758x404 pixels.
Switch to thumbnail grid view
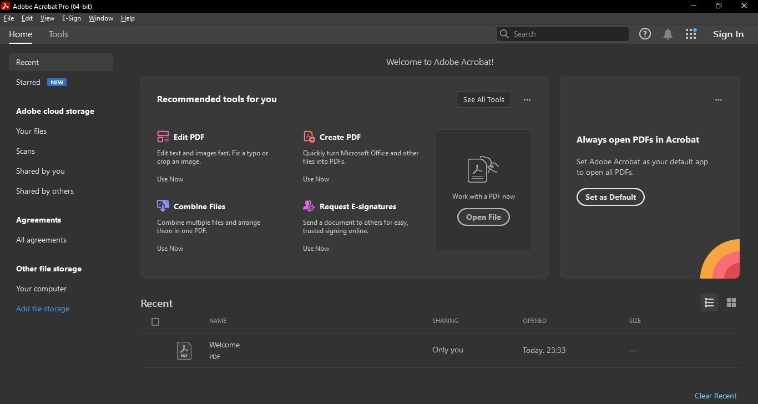(731, 302)
